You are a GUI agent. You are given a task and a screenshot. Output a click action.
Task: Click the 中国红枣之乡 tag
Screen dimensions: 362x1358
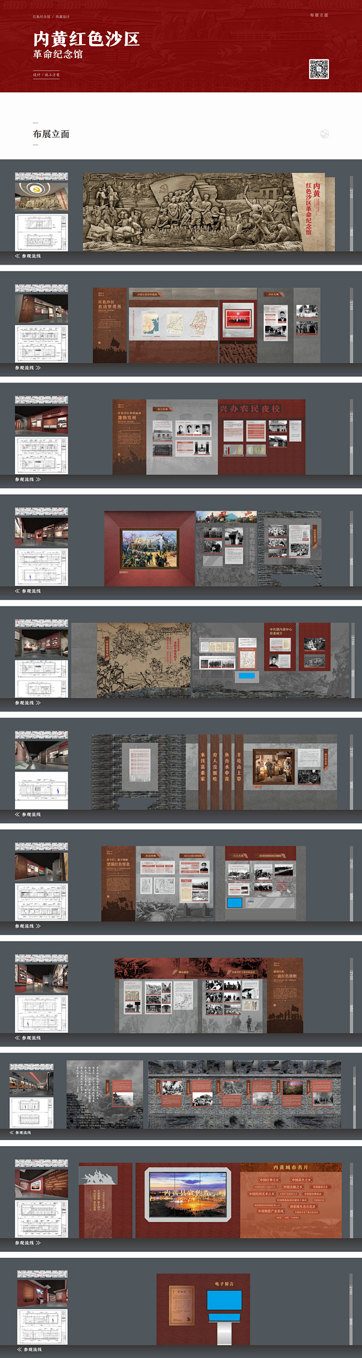point(270,1180)
